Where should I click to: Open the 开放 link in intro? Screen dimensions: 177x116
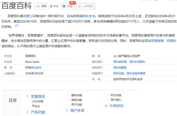point(60,16)
